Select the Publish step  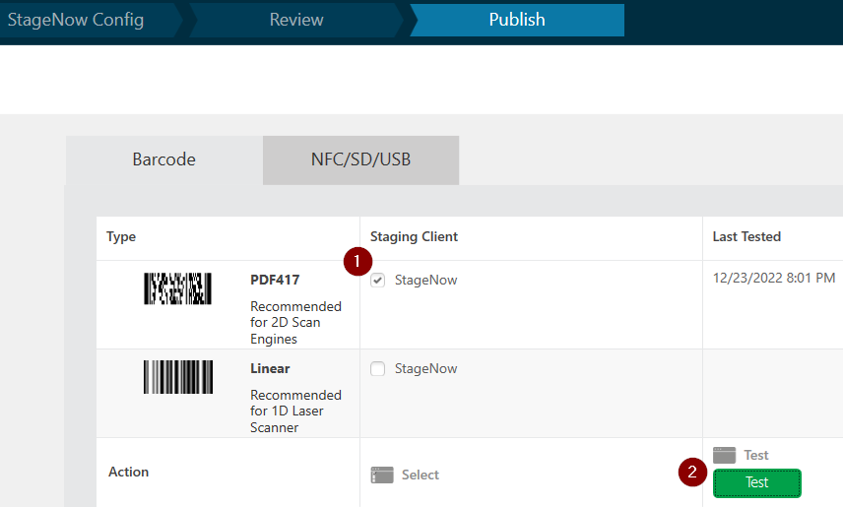click(517, 20)
